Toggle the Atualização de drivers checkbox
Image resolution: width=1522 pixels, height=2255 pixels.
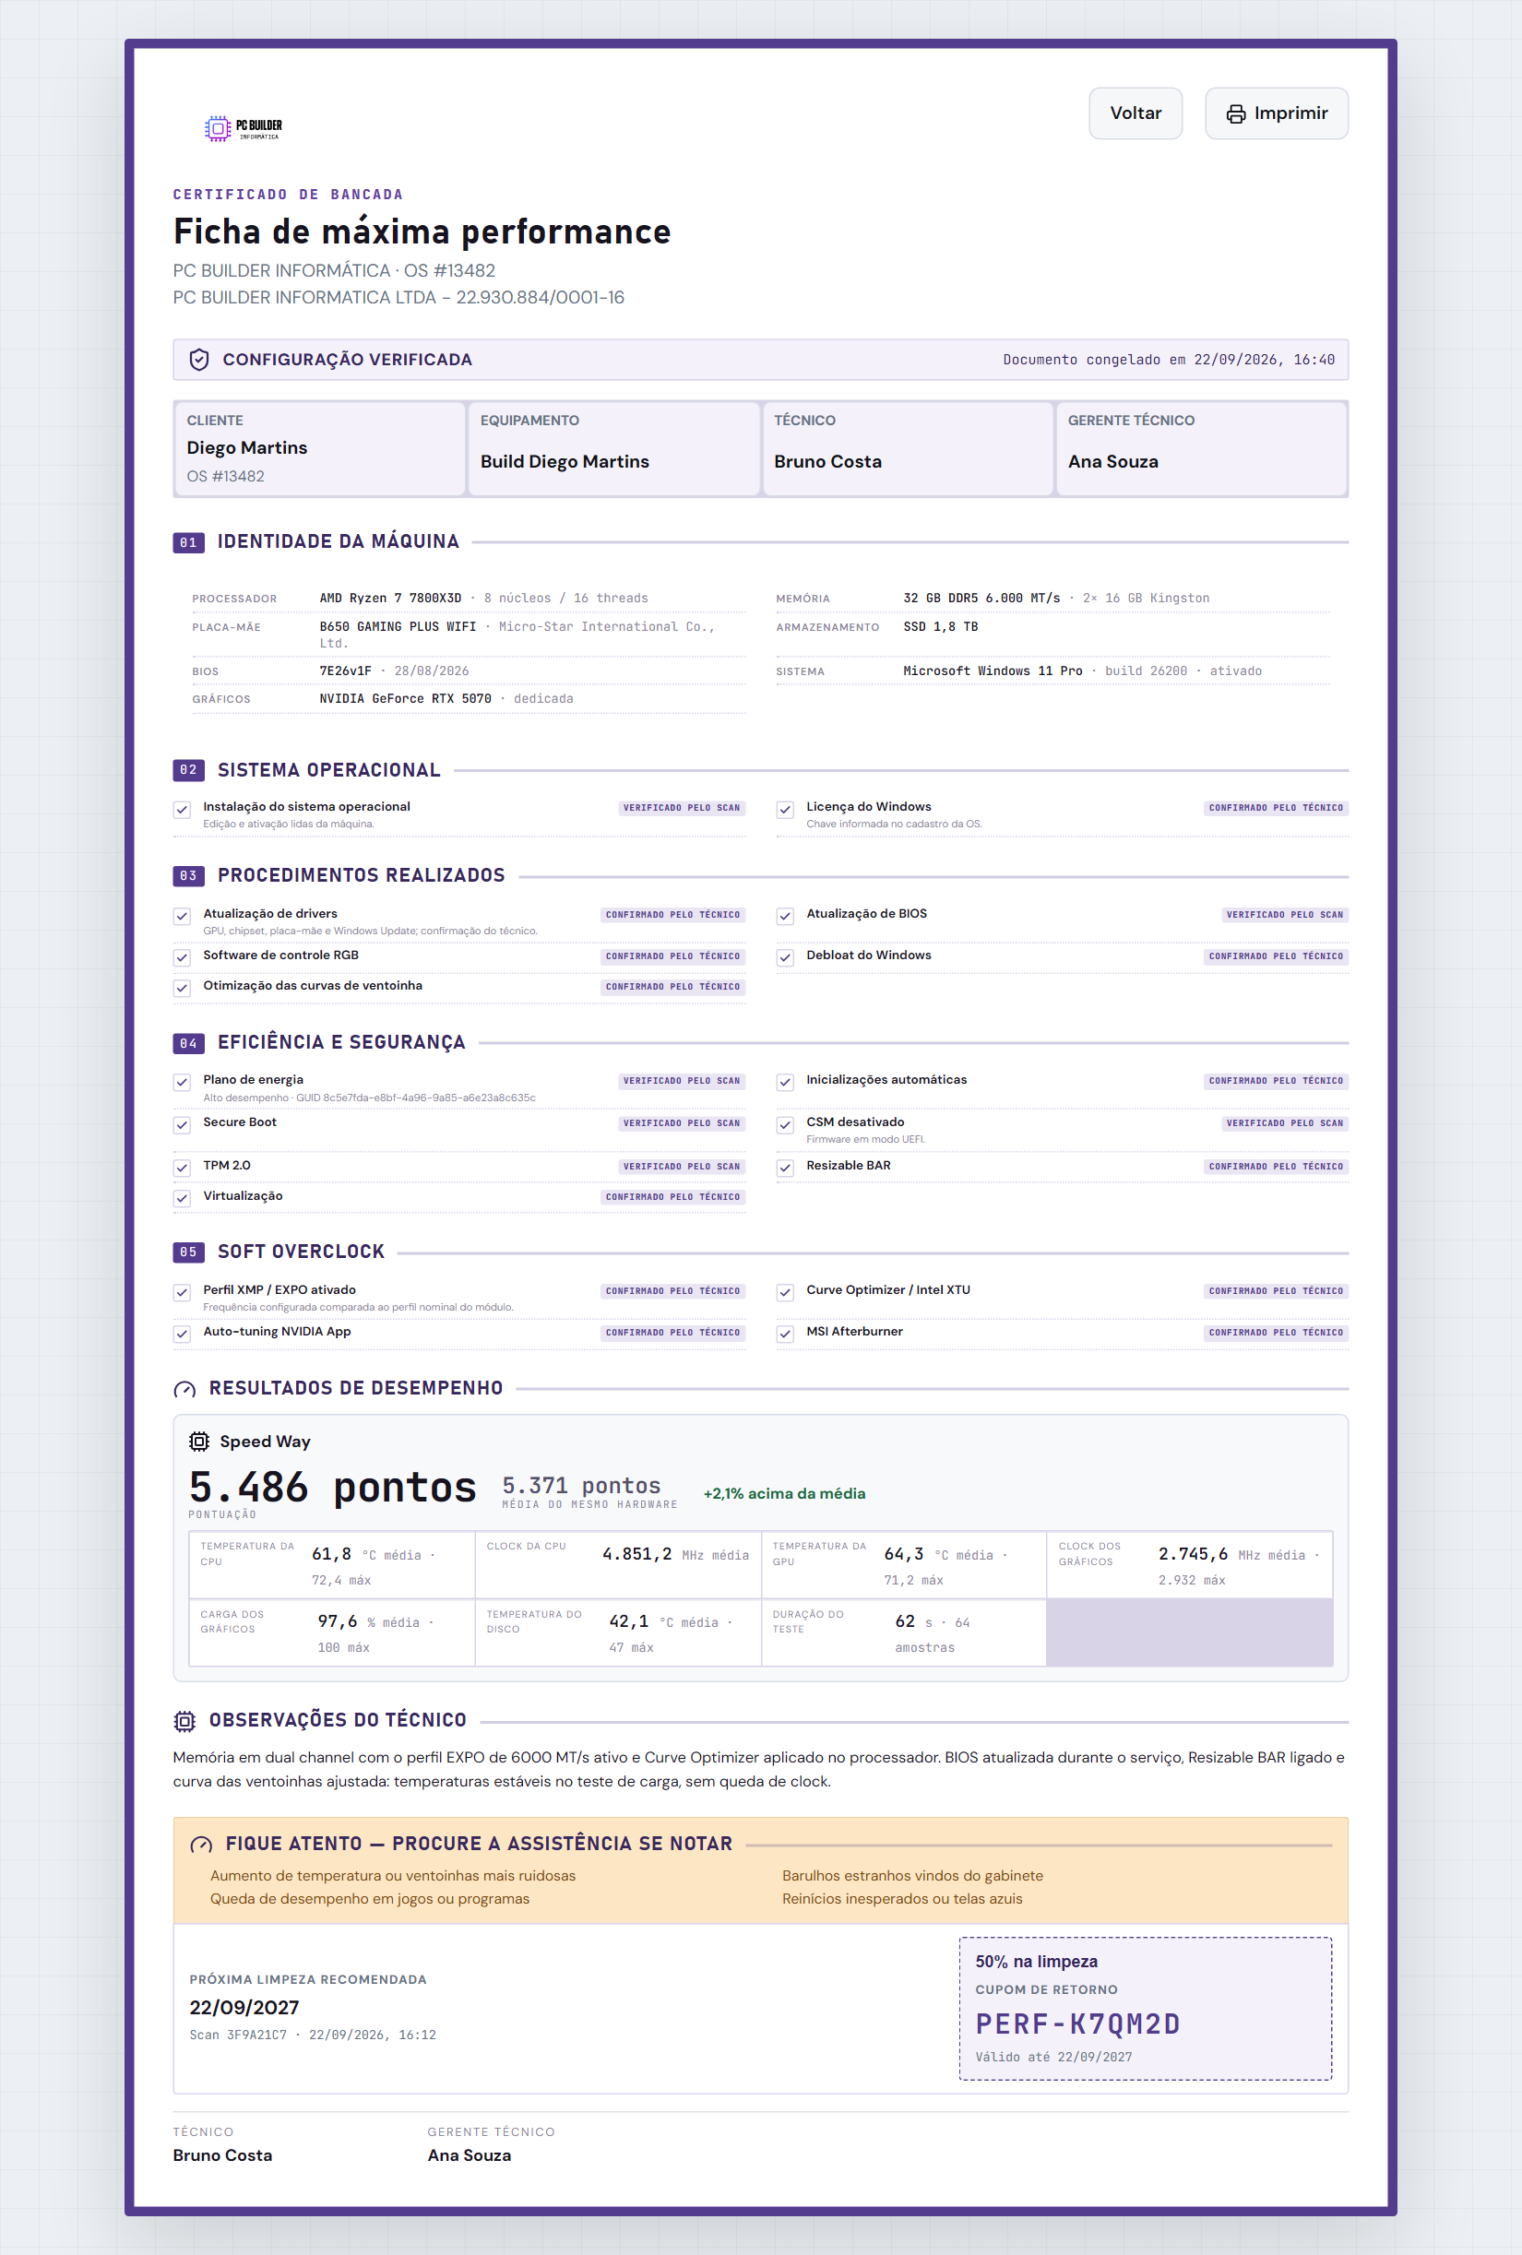click(x=183, y=917)
